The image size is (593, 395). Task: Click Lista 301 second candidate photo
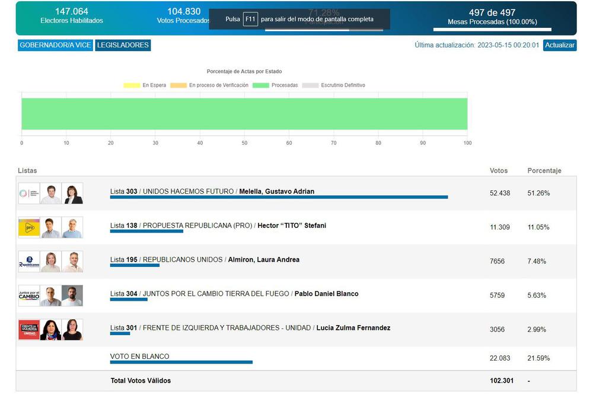pyautogui.click(x=72, y=330)
